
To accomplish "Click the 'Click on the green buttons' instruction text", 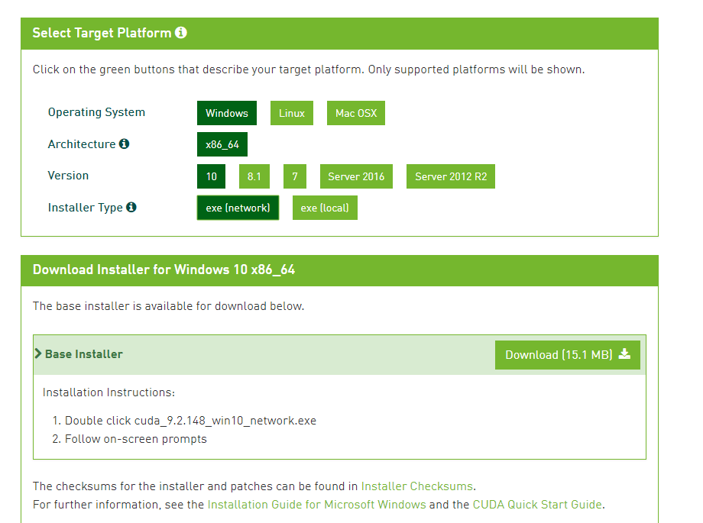I will (x=309, y=69).
